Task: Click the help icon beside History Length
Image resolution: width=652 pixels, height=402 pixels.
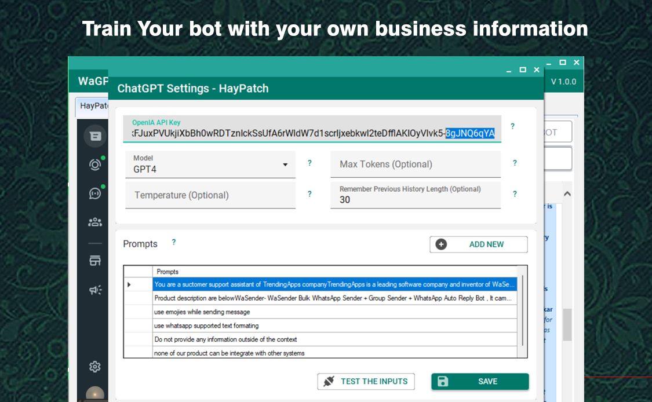Action: click(x=515, y=193)
